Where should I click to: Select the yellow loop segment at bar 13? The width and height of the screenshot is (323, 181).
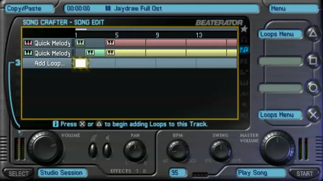click(206, 53)
